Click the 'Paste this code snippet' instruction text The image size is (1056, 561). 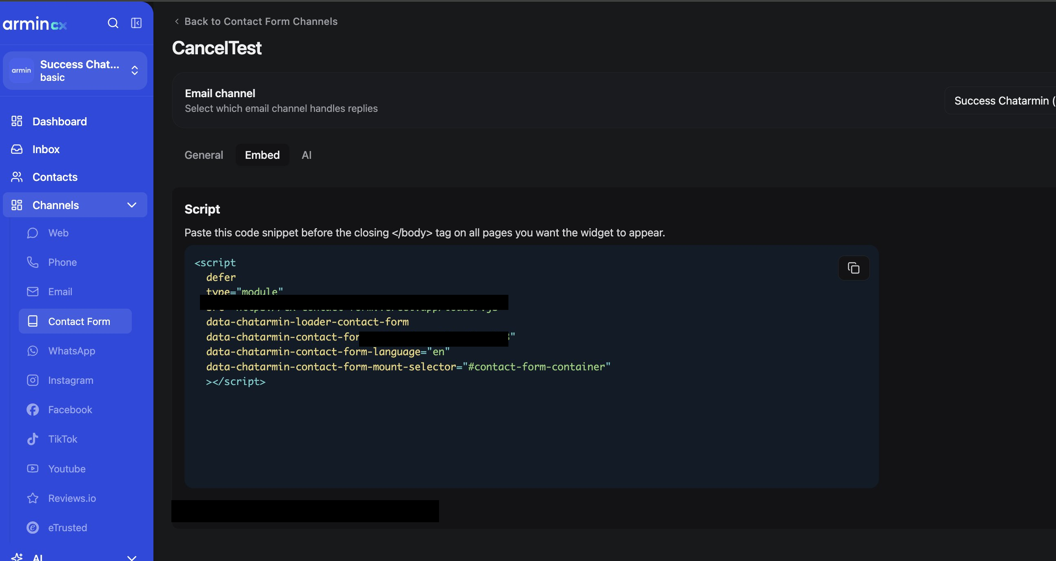point(425,232)
